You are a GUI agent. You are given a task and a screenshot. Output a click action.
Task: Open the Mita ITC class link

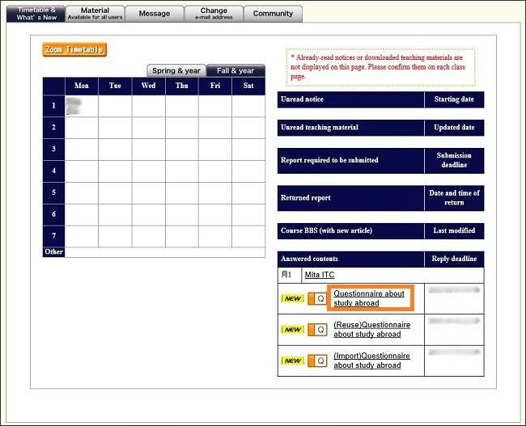(319, 275)
